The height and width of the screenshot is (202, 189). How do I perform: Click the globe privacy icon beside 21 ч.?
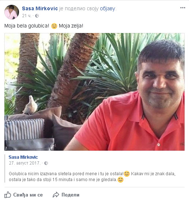click(37, 16)
